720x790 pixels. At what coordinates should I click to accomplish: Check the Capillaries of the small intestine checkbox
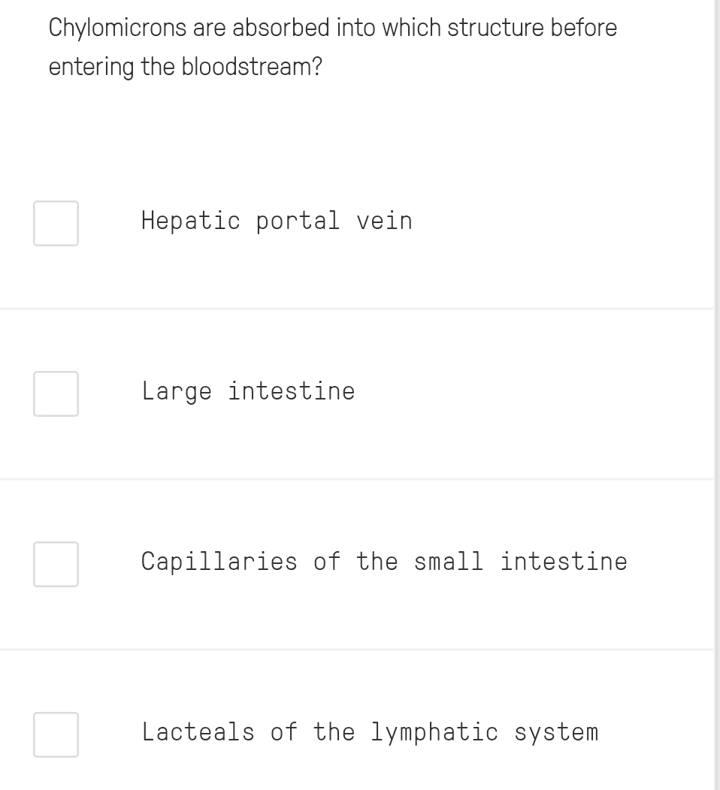[x=56, y=564]
